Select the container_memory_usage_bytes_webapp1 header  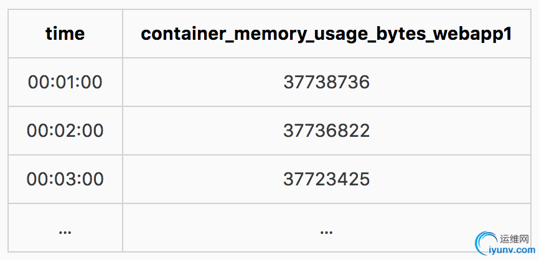coord(326,34)
